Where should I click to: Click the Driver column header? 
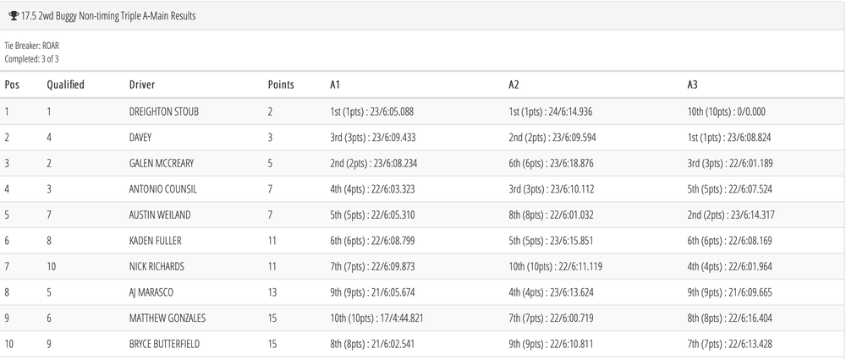(x=142, y=84)
